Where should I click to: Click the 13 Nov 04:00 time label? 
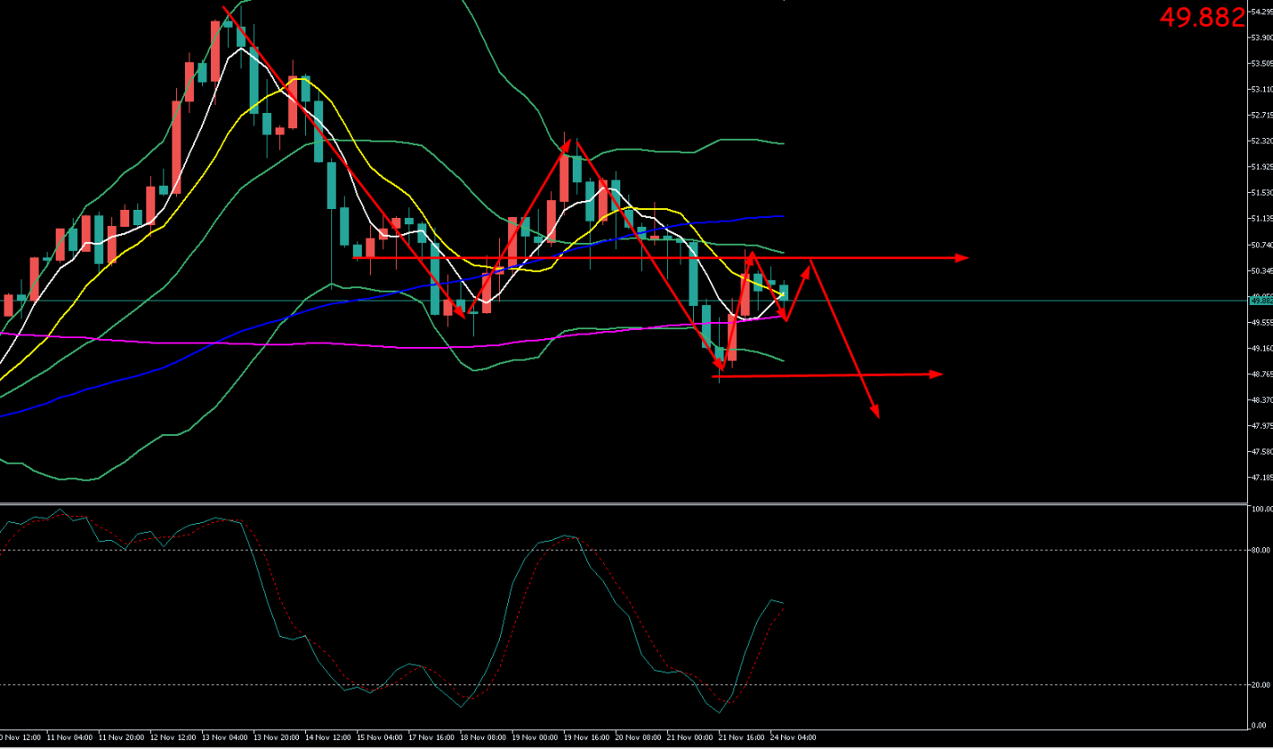[226, 737]
